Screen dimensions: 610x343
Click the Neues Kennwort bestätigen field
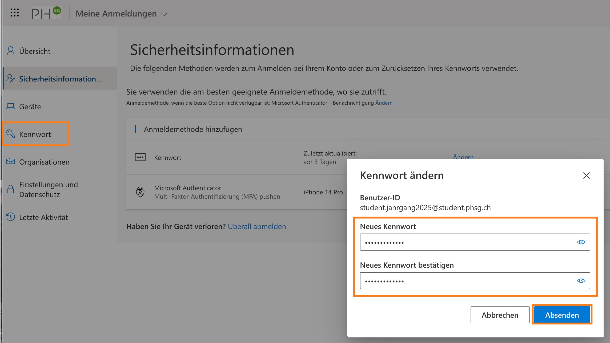[x=475, y=281]
